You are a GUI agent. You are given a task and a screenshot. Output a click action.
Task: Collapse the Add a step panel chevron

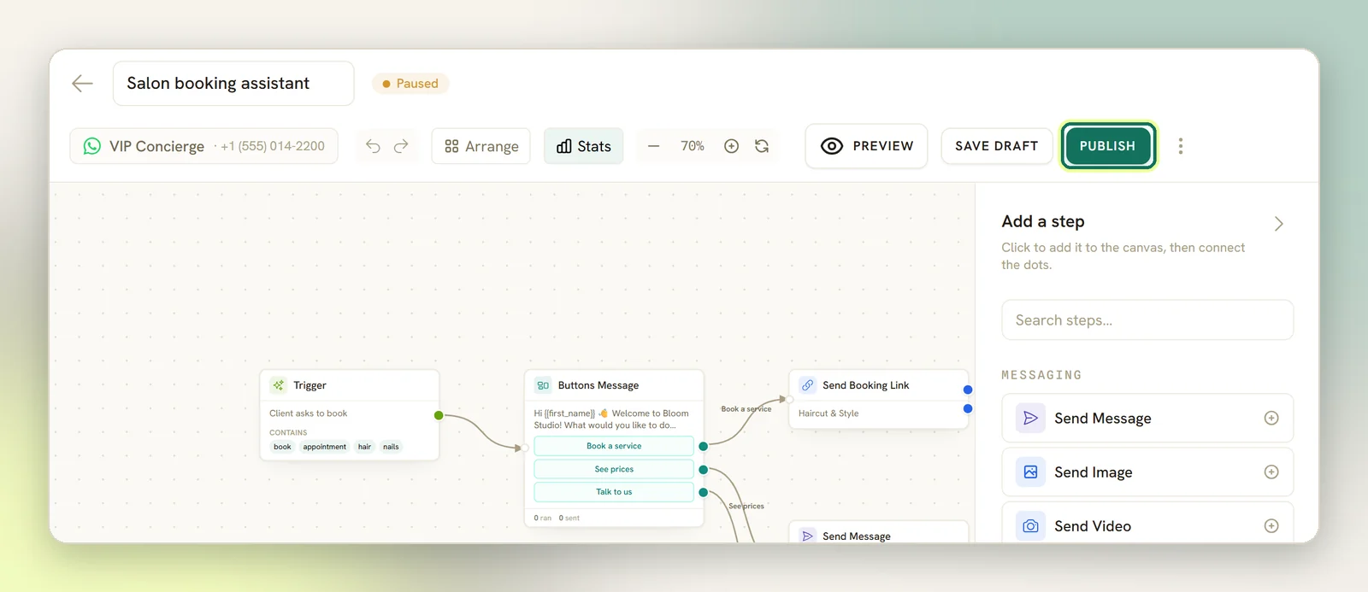coord(1279,224)
